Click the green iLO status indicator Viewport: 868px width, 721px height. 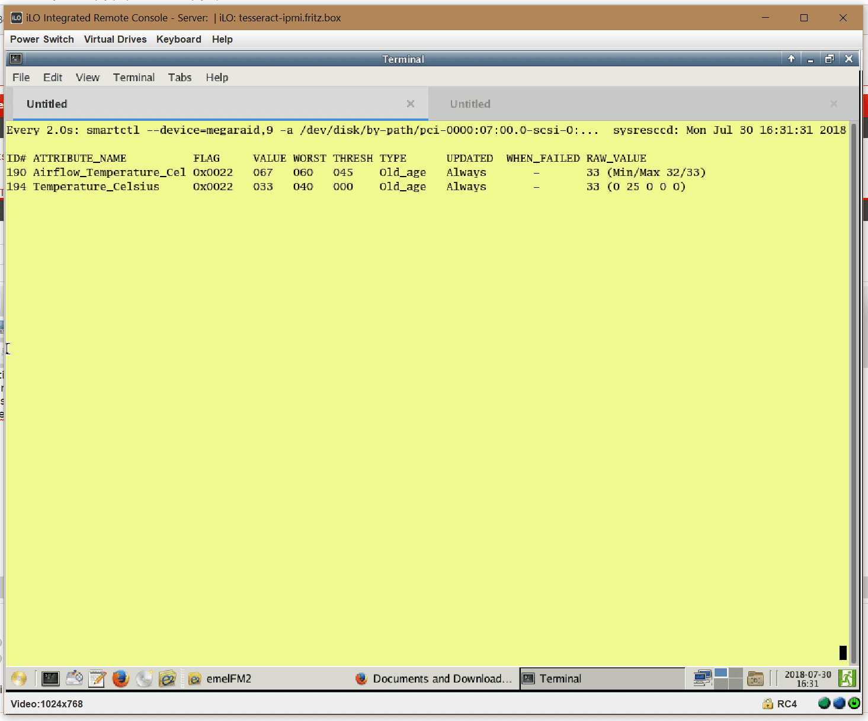pos(824,703)
